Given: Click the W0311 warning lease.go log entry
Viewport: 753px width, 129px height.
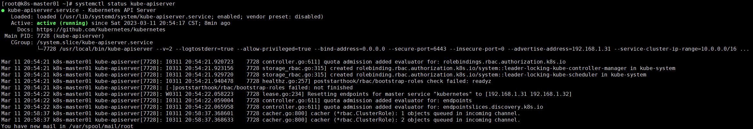Looking at the screenshot, I should (x=286, y=94).
